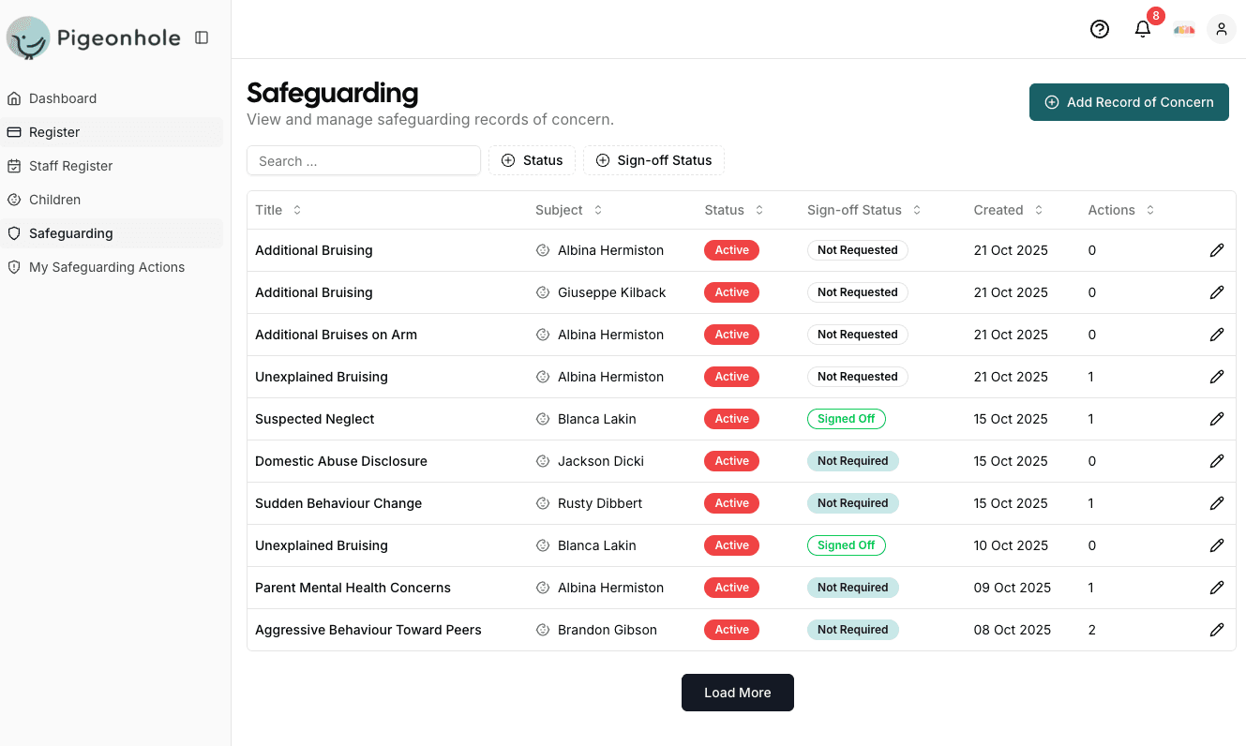
Task: Toggle sorting on the Actions column
Action: tap(1150, 210)
